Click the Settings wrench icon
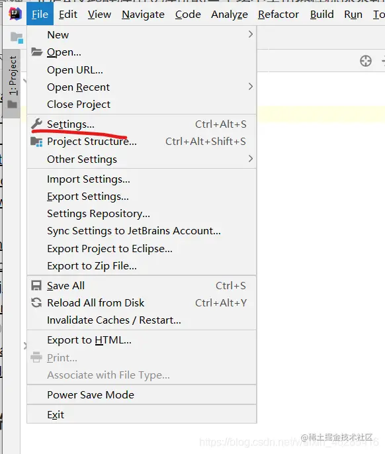The height and width of the screenshot is (454, 385). click(x=36, y=124)
